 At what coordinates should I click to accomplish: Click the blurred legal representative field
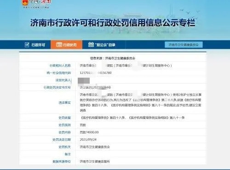[x=84, y=80]
